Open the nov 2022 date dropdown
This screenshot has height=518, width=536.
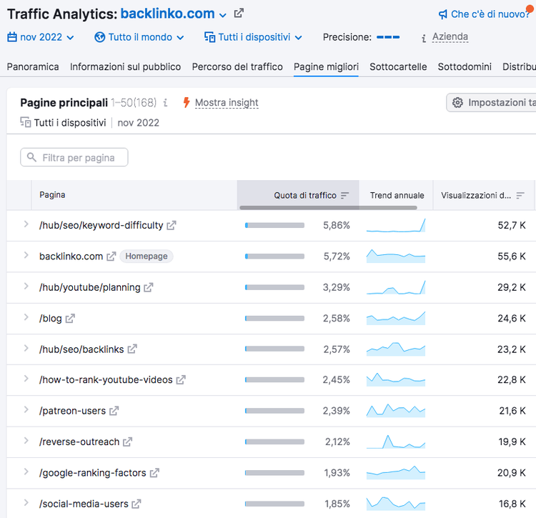click(70, 38)
